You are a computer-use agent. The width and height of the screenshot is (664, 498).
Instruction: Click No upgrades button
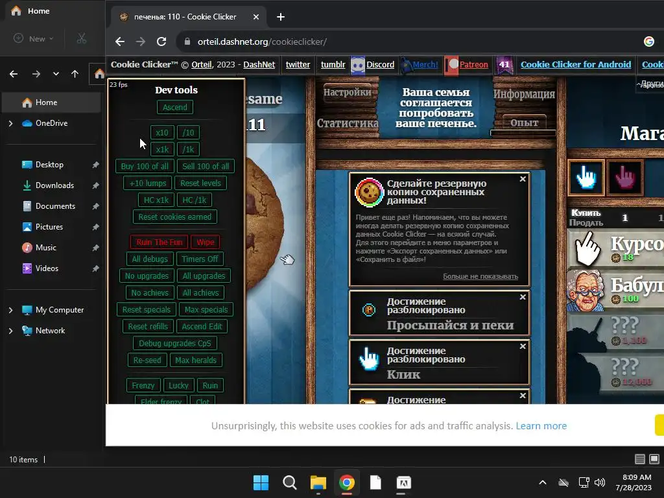point(147,276)
